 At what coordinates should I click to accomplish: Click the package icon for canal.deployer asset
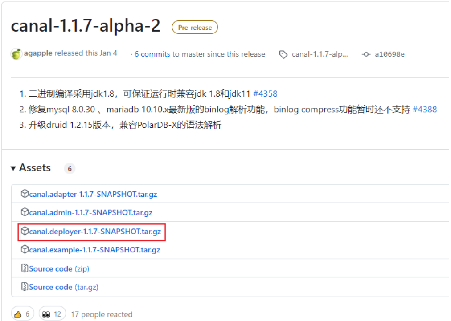click(x=25, y=231)
